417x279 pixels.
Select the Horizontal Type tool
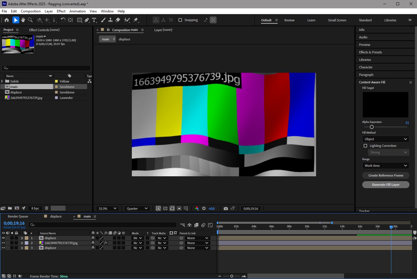tap(94, 20)
